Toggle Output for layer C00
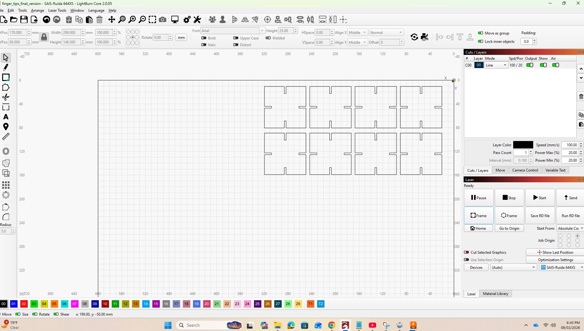This screenshot has width=584, height=331. pos(530,65)
